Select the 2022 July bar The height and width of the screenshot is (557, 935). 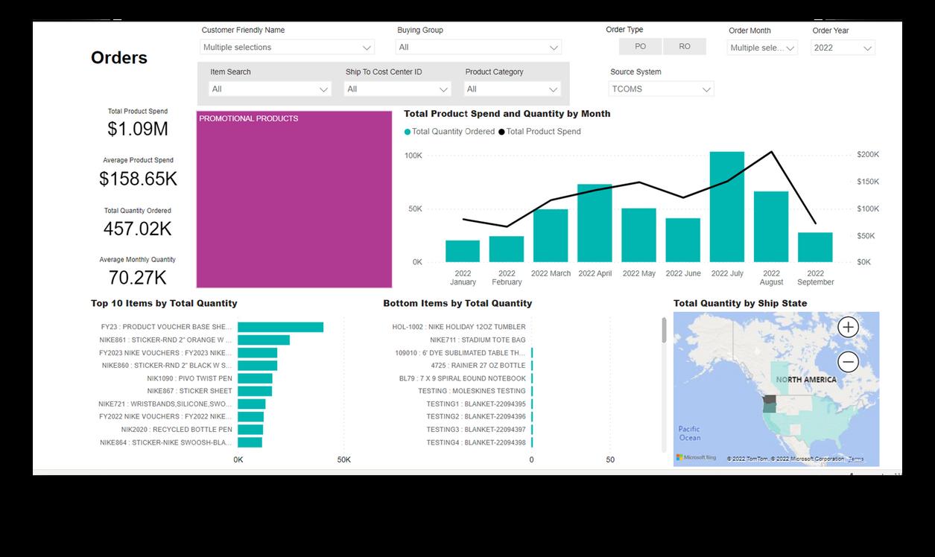point(726,207)
